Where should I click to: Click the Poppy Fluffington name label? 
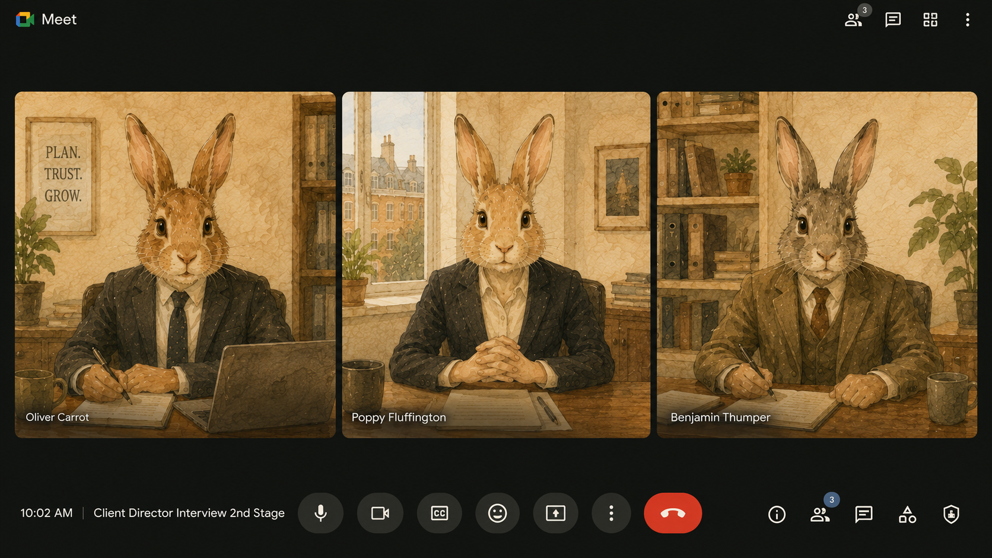click(399, 417)
